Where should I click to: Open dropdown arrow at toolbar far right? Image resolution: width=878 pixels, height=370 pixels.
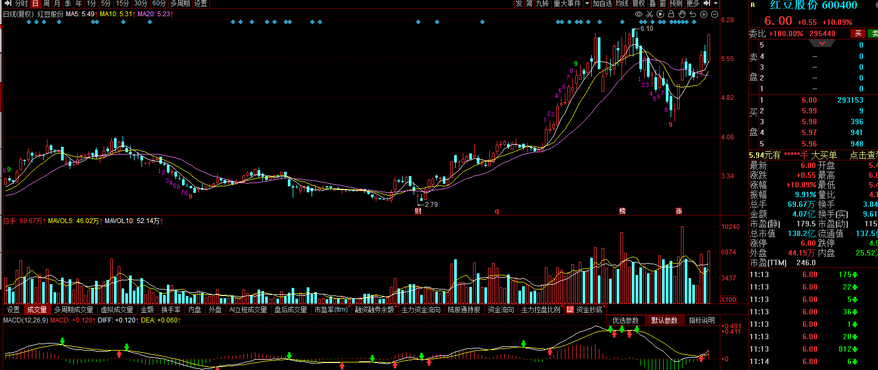716,3
